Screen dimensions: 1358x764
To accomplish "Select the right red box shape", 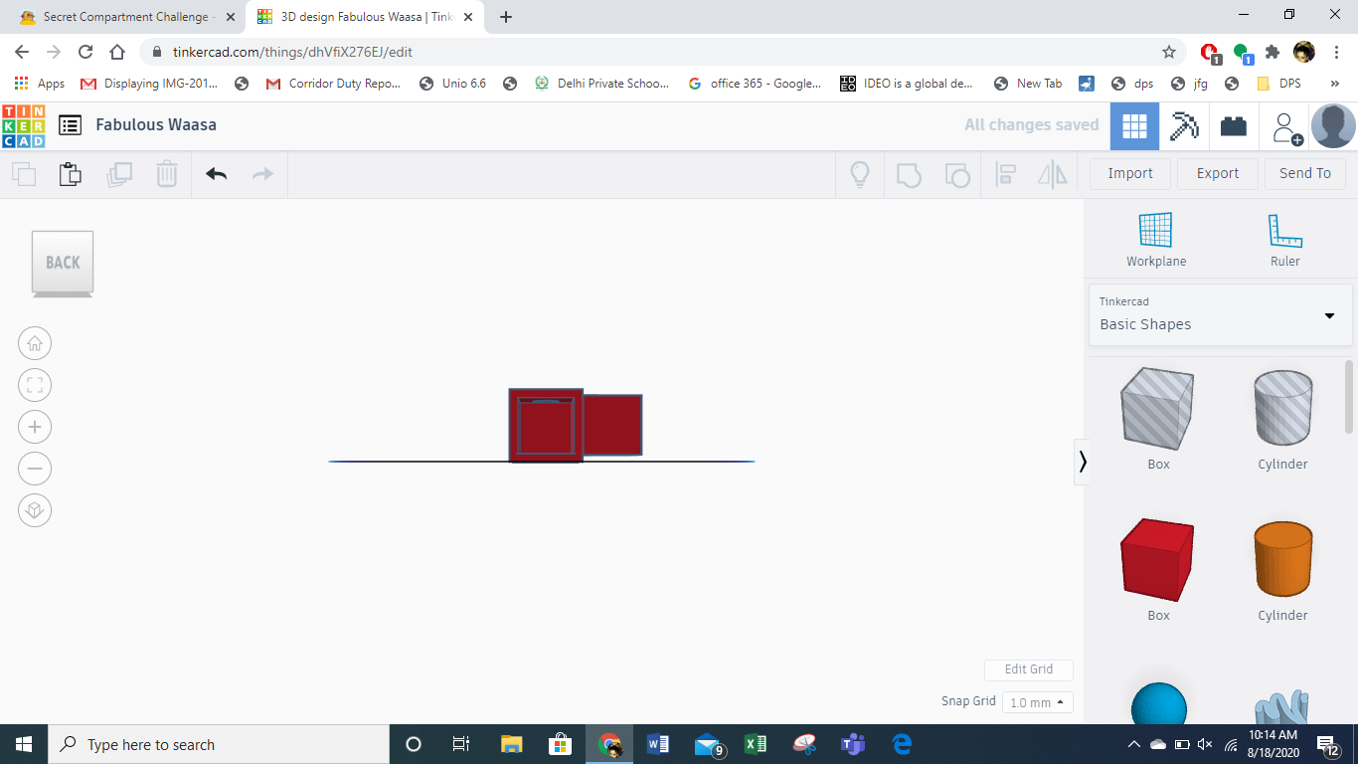I will click(612, 425).
